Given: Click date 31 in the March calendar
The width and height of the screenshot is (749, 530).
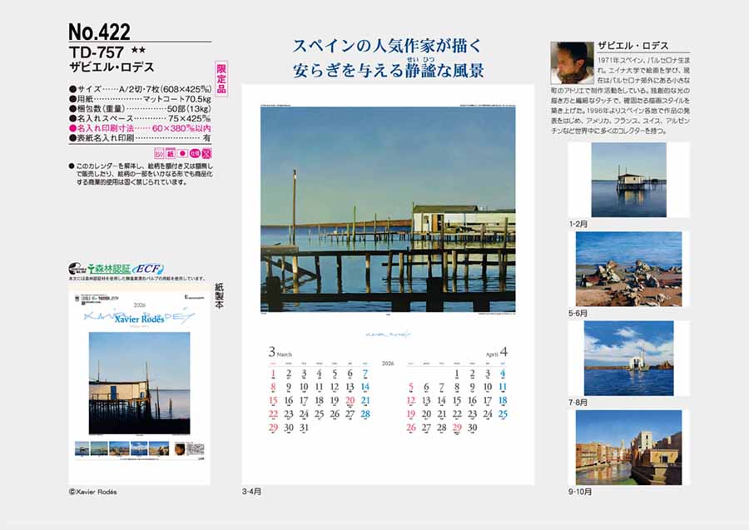Looking at the screenshot, I should (305, 428).
